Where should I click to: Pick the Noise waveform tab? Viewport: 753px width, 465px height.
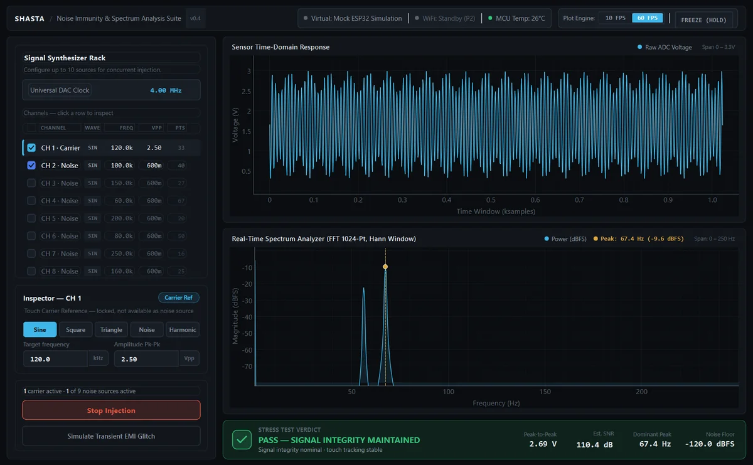[x=147, y=329]
